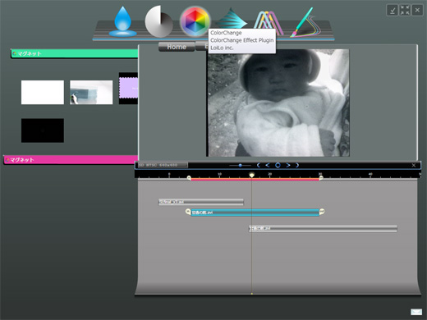Viewport: 427px width, 320px height.
Task: Click the checkmark icon at top right
Action: (393, 11)
